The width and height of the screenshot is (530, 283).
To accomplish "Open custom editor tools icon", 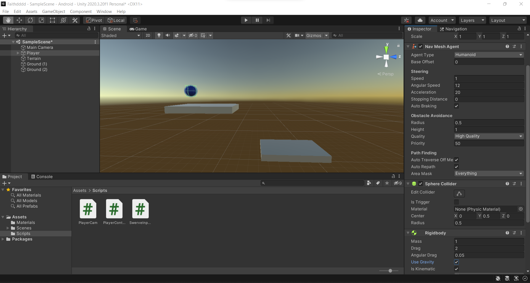I will tap(75, 20).
